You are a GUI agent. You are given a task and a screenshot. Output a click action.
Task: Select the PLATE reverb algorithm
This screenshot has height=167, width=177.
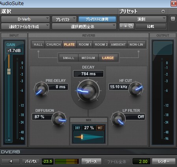click(69, 45)
